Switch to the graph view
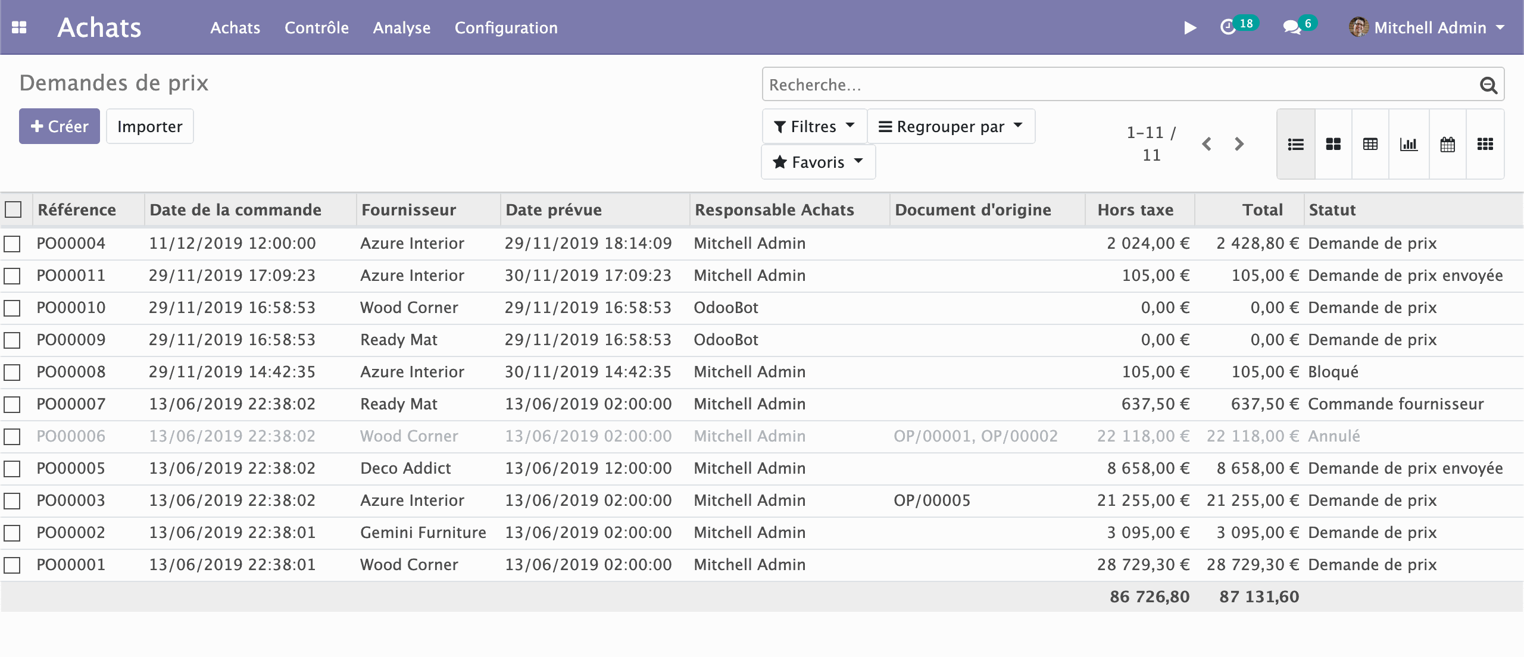 click(x=1409, y=144)
